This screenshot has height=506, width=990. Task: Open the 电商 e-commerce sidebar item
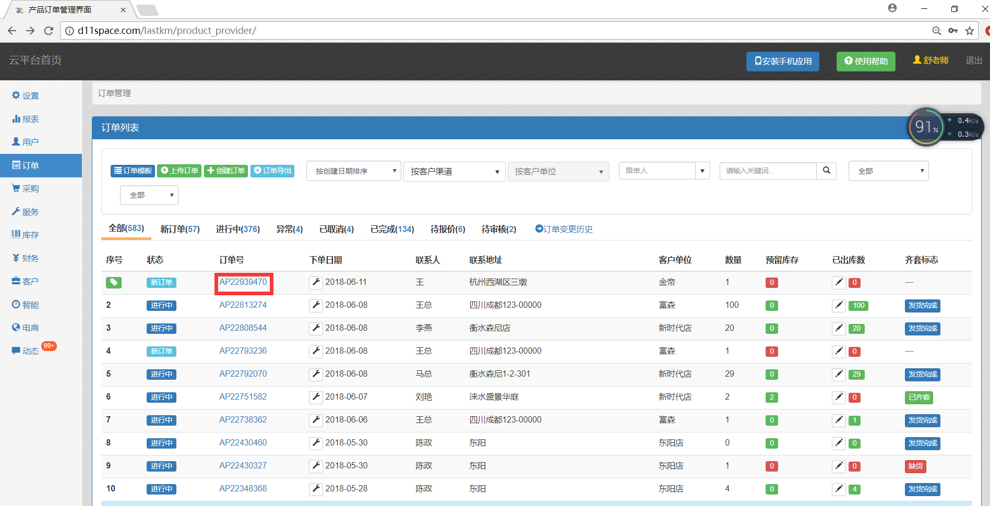click(26, 328)
